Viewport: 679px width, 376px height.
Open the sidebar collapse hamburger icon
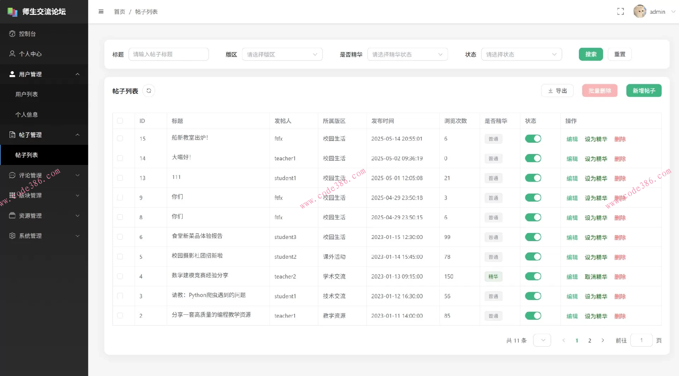101,11
